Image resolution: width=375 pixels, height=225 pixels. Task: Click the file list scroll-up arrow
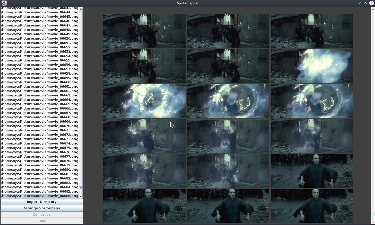(81, 9)
